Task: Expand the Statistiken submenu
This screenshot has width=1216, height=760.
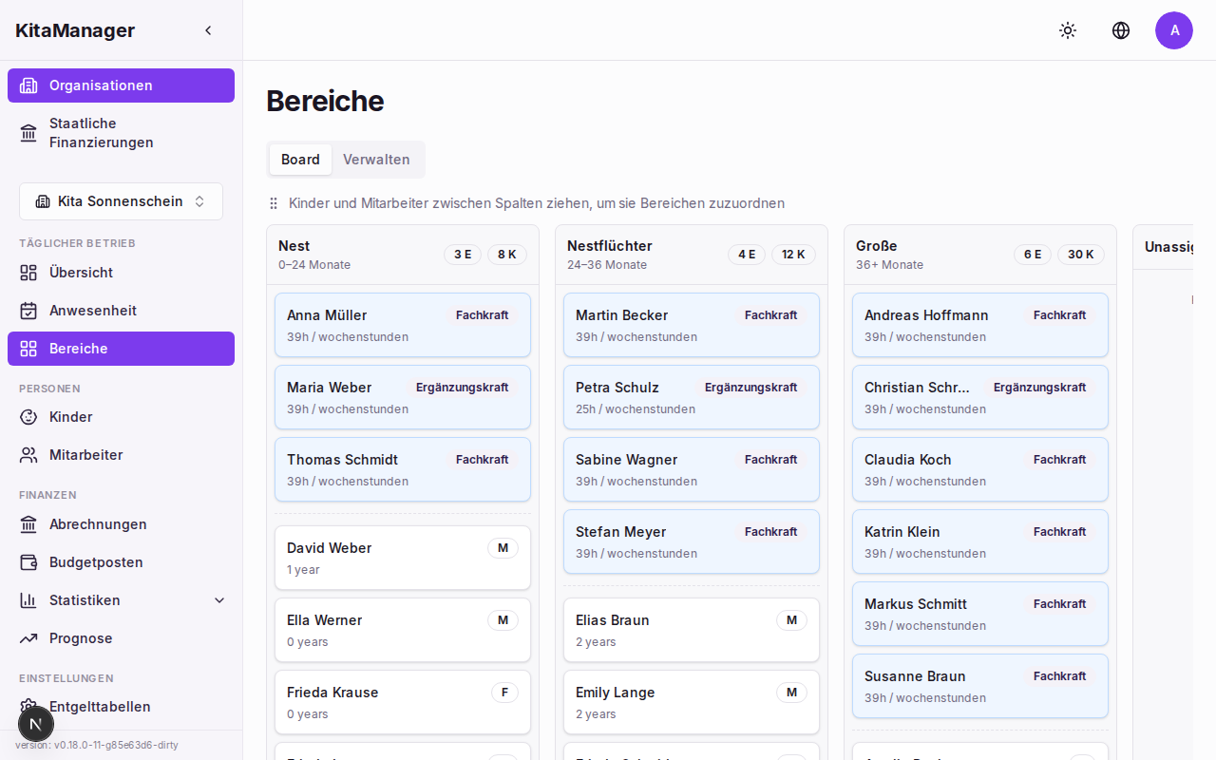Action: point(219,600)
